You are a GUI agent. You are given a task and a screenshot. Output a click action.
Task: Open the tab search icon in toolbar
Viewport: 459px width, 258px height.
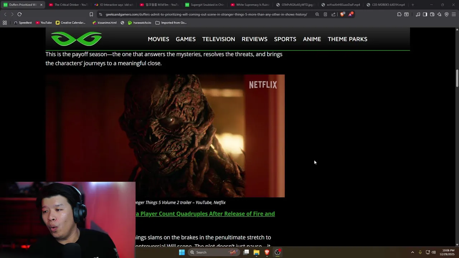click(x=406, y=14)
